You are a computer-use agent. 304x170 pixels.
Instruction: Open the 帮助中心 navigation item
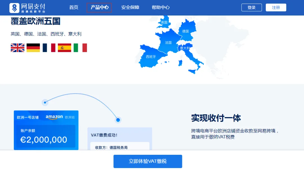(x=160, y=8)
